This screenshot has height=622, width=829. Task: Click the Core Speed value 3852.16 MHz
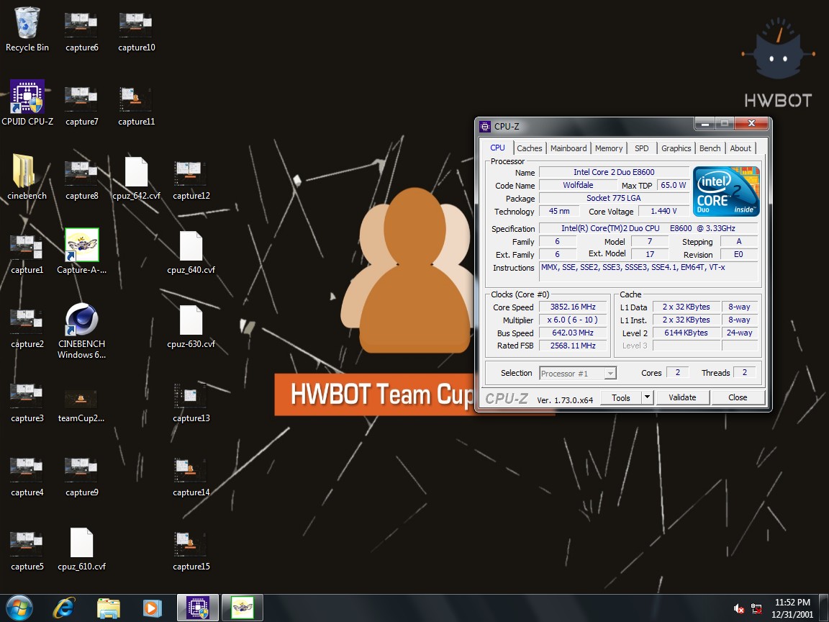coord(573,307)
